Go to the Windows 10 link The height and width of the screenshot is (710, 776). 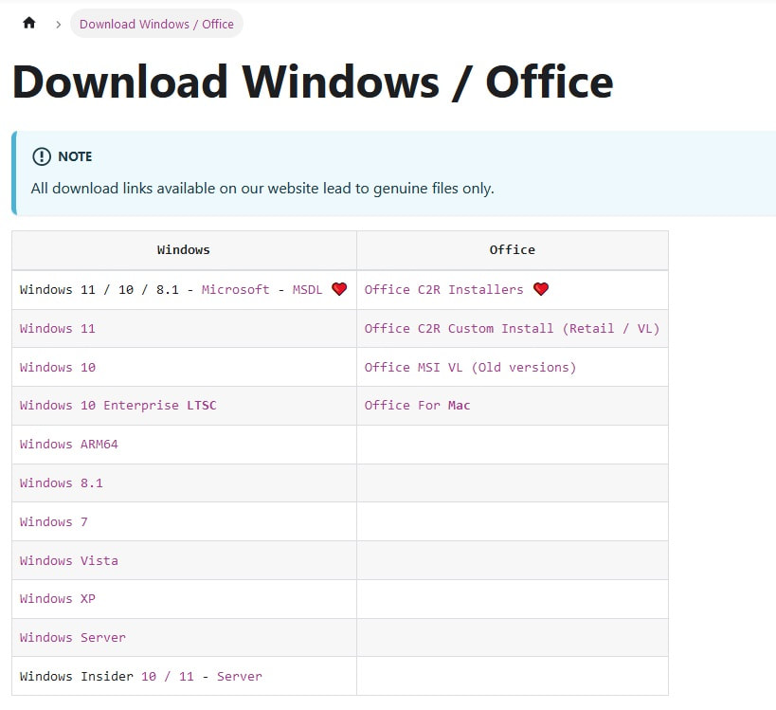(58, 367)
